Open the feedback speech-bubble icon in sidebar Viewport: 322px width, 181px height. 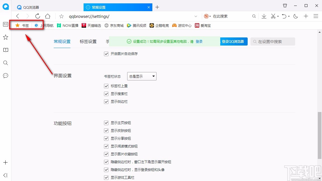[5, 75]
